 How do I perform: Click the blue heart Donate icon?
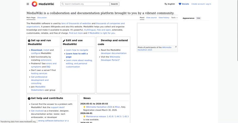pyautogui.click(x=180, y=4)
